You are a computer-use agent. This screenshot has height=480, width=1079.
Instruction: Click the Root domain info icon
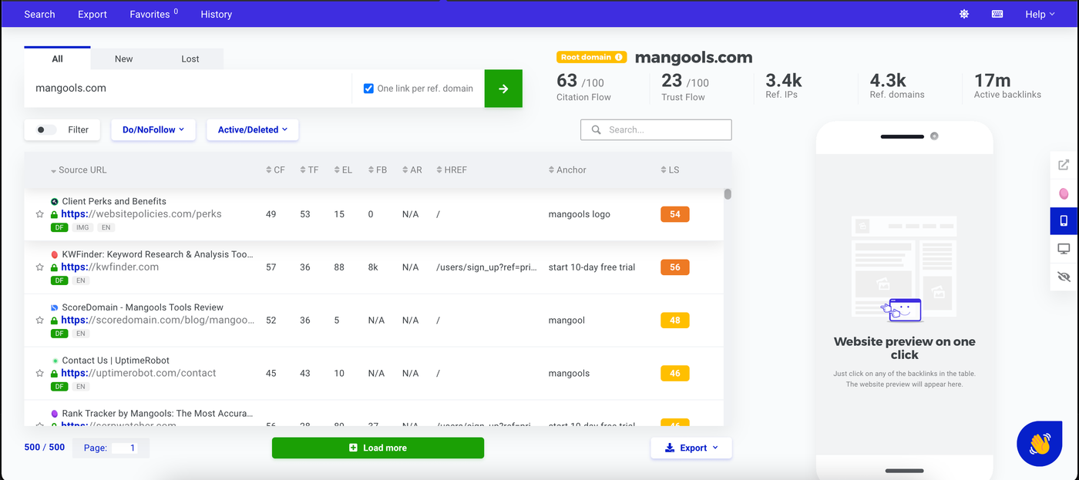(618, 57)
